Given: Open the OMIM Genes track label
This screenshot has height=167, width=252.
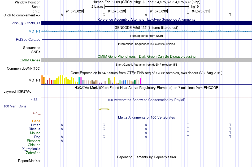Looking at the screenshot, I should pos(30,60).
